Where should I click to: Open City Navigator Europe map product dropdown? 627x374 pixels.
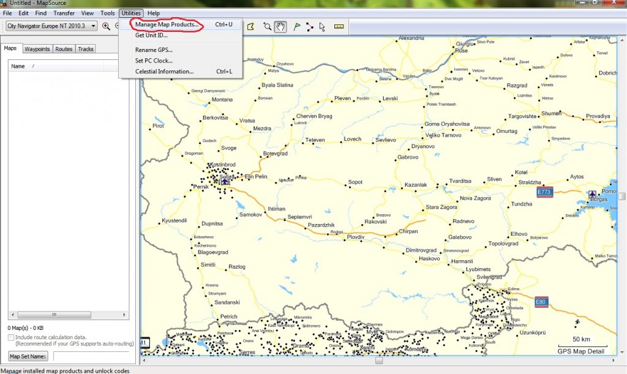93,26
